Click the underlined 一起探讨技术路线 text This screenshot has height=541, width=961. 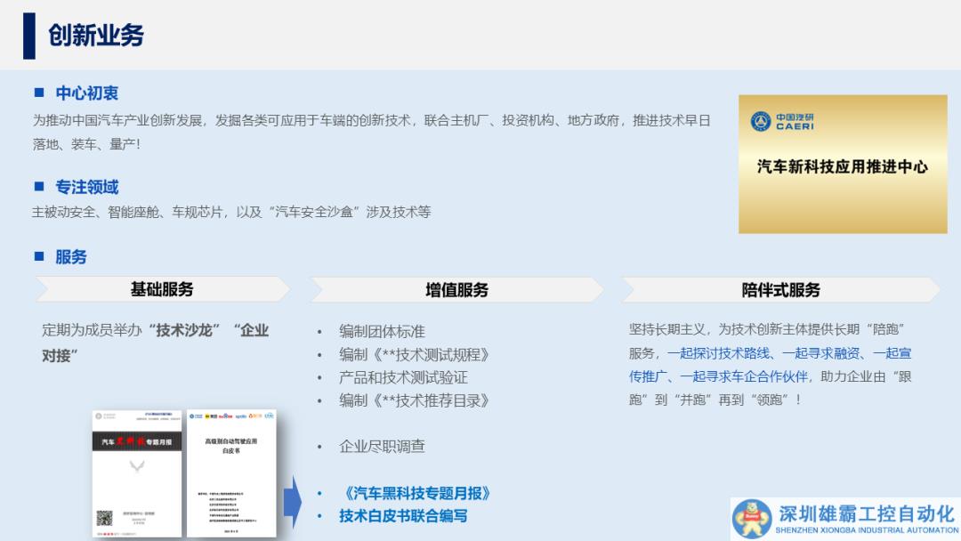click(x=719, y=353)
